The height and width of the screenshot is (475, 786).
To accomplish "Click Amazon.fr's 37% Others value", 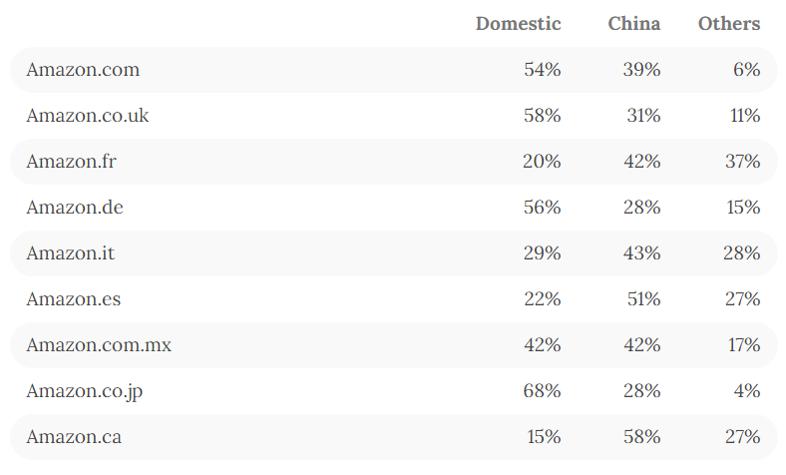I will pos(742,162).
